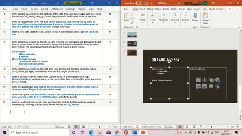
Task: Select the Format Painter brush icon
Action: [x=132, y=23]
